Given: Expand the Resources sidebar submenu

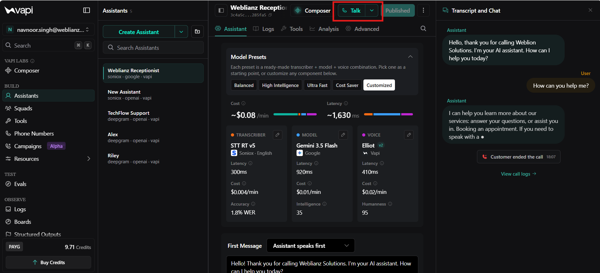Looking at the screenshot, I should point(89,159).
